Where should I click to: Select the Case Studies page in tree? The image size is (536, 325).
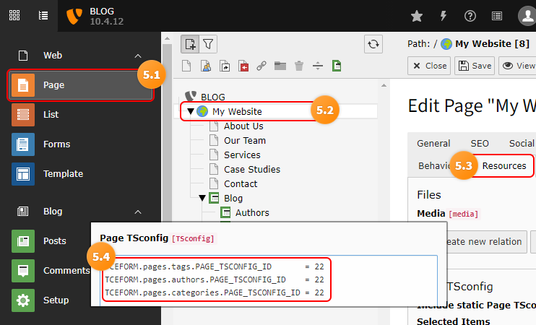(x=252, y=170)
